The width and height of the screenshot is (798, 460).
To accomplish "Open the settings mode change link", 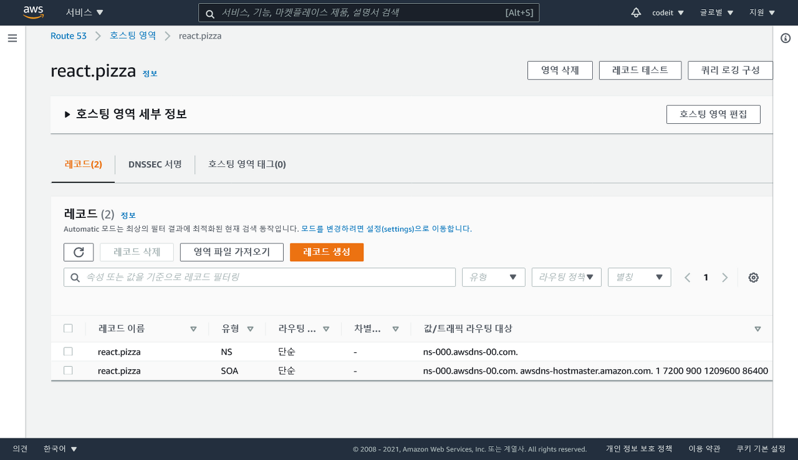I will [387, 229].
